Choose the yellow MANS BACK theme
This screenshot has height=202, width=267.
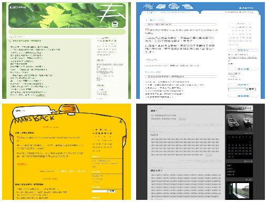tap(66, 151)
